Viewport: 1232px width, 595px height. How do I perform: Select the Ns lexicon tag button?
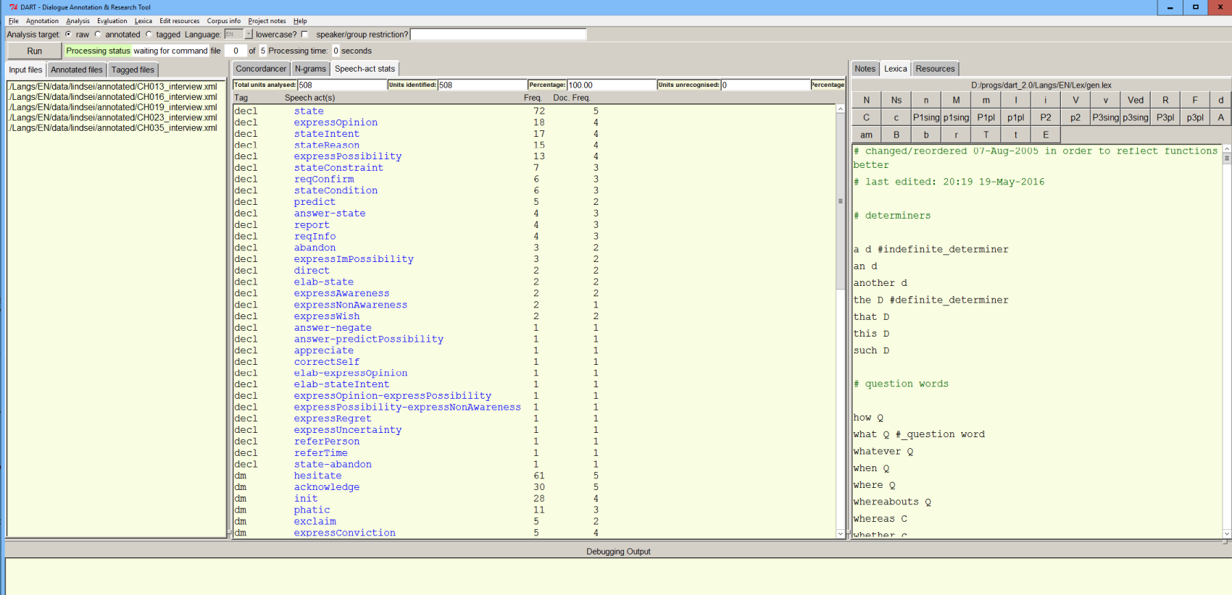click(896, 100)
